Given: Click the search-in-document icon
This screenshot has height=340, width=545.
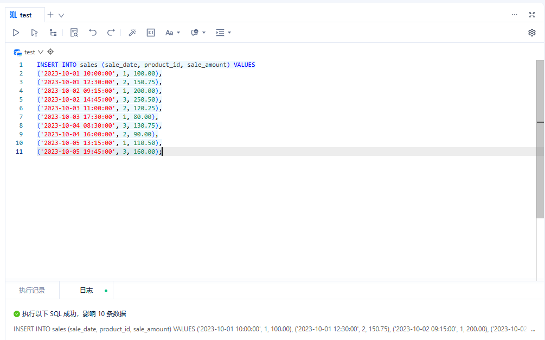Looking at the screenshot, I should point(74,33).
